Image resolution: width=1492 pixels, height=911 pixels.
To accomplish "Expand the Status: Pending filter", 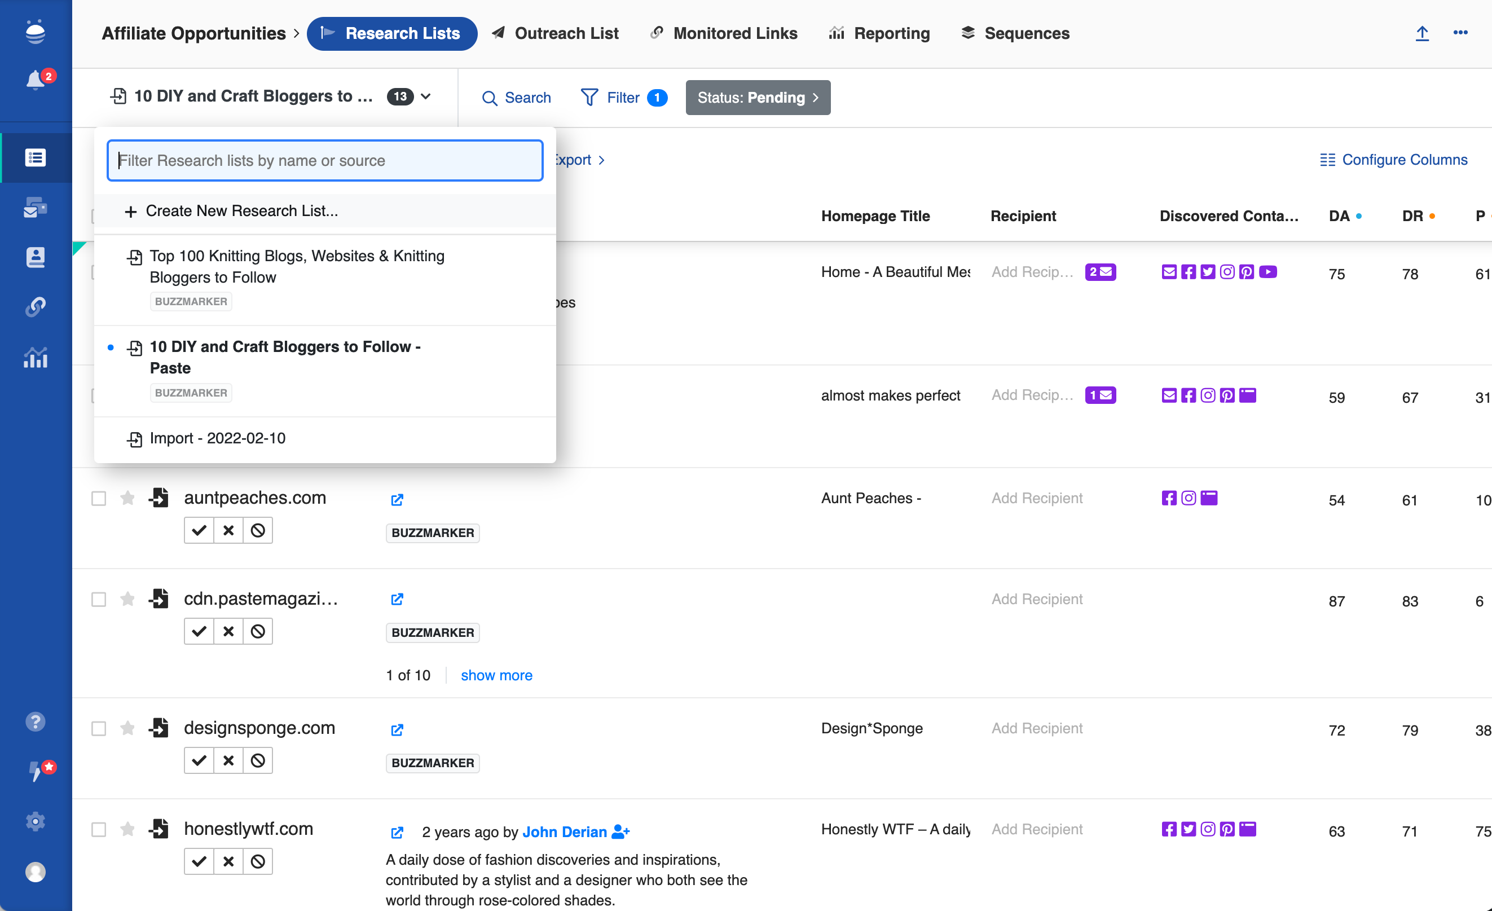I will pyautogui.click(x=758, y=98).
